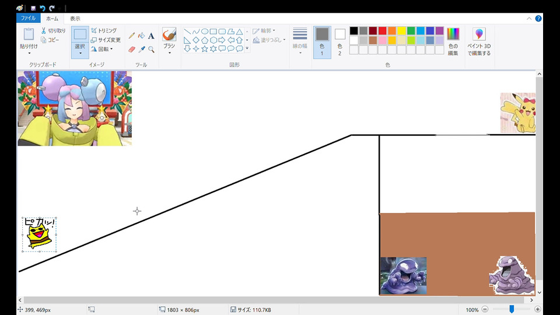Choose the six-point star shape
This screenshot has height=315, width=560.
tap(213, 48)
